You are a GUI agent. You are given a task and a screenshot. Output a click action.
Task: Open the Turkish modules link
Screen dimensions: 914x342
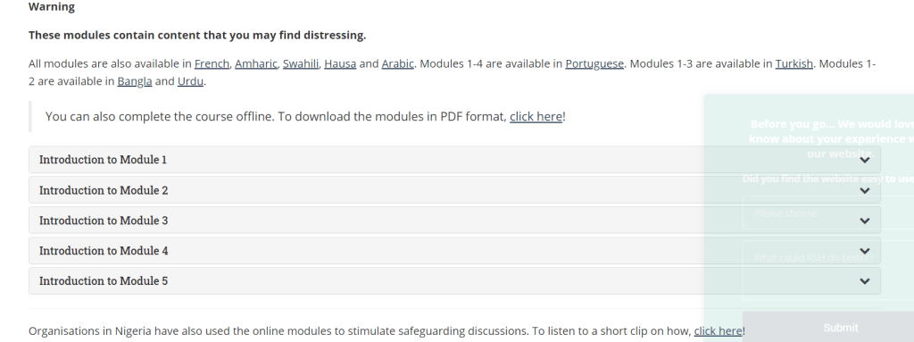click(794, 63)
